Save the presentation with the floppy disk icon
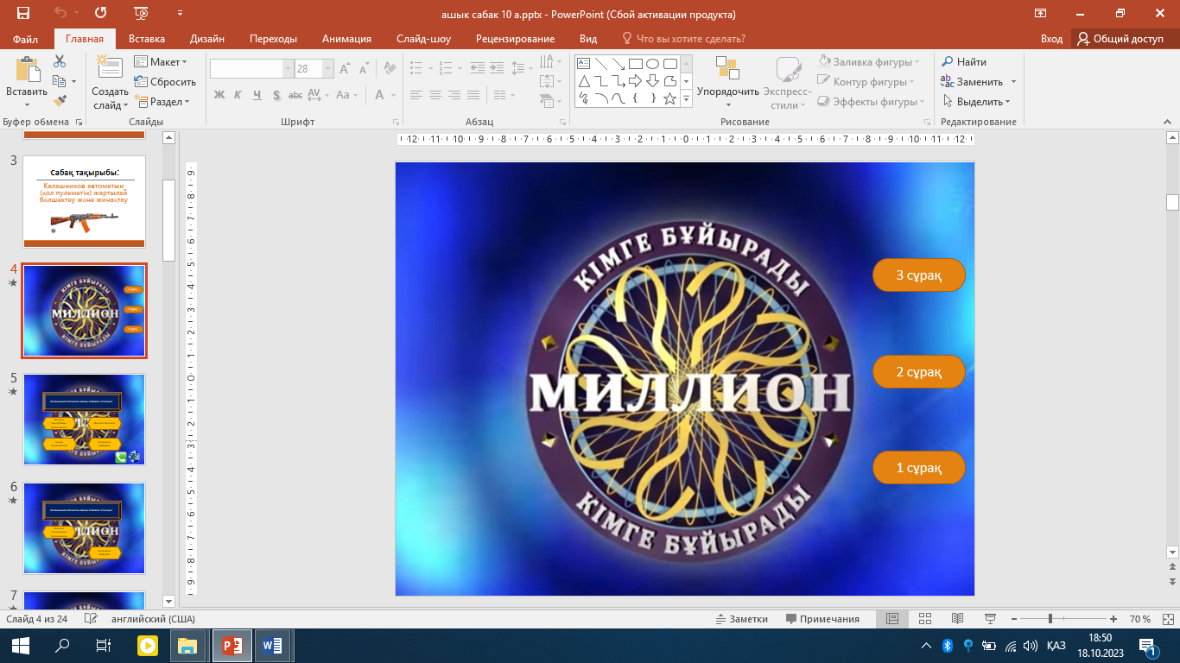Screen dimensions: 1180x663 point(22,13)
